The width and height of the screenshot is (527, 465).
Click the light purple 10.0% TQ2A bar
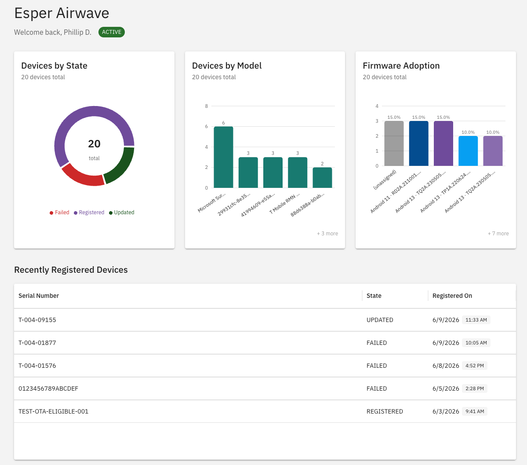[x=493, y=151]
